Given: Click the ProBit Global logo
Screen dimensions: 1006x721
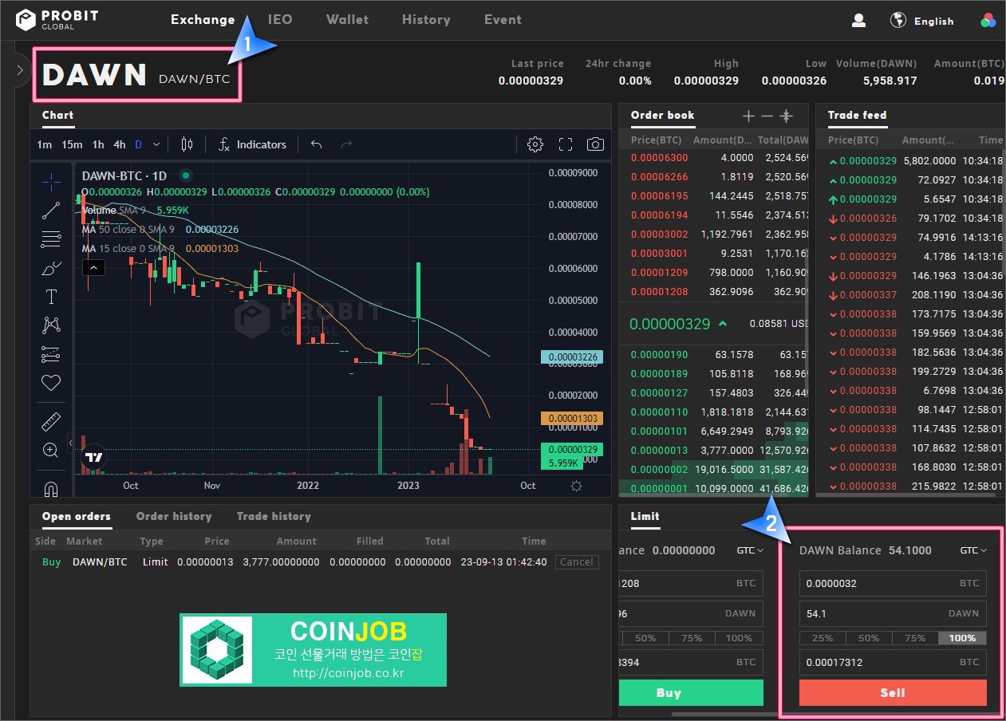Looking at the screenshot, I should (57, 20).
